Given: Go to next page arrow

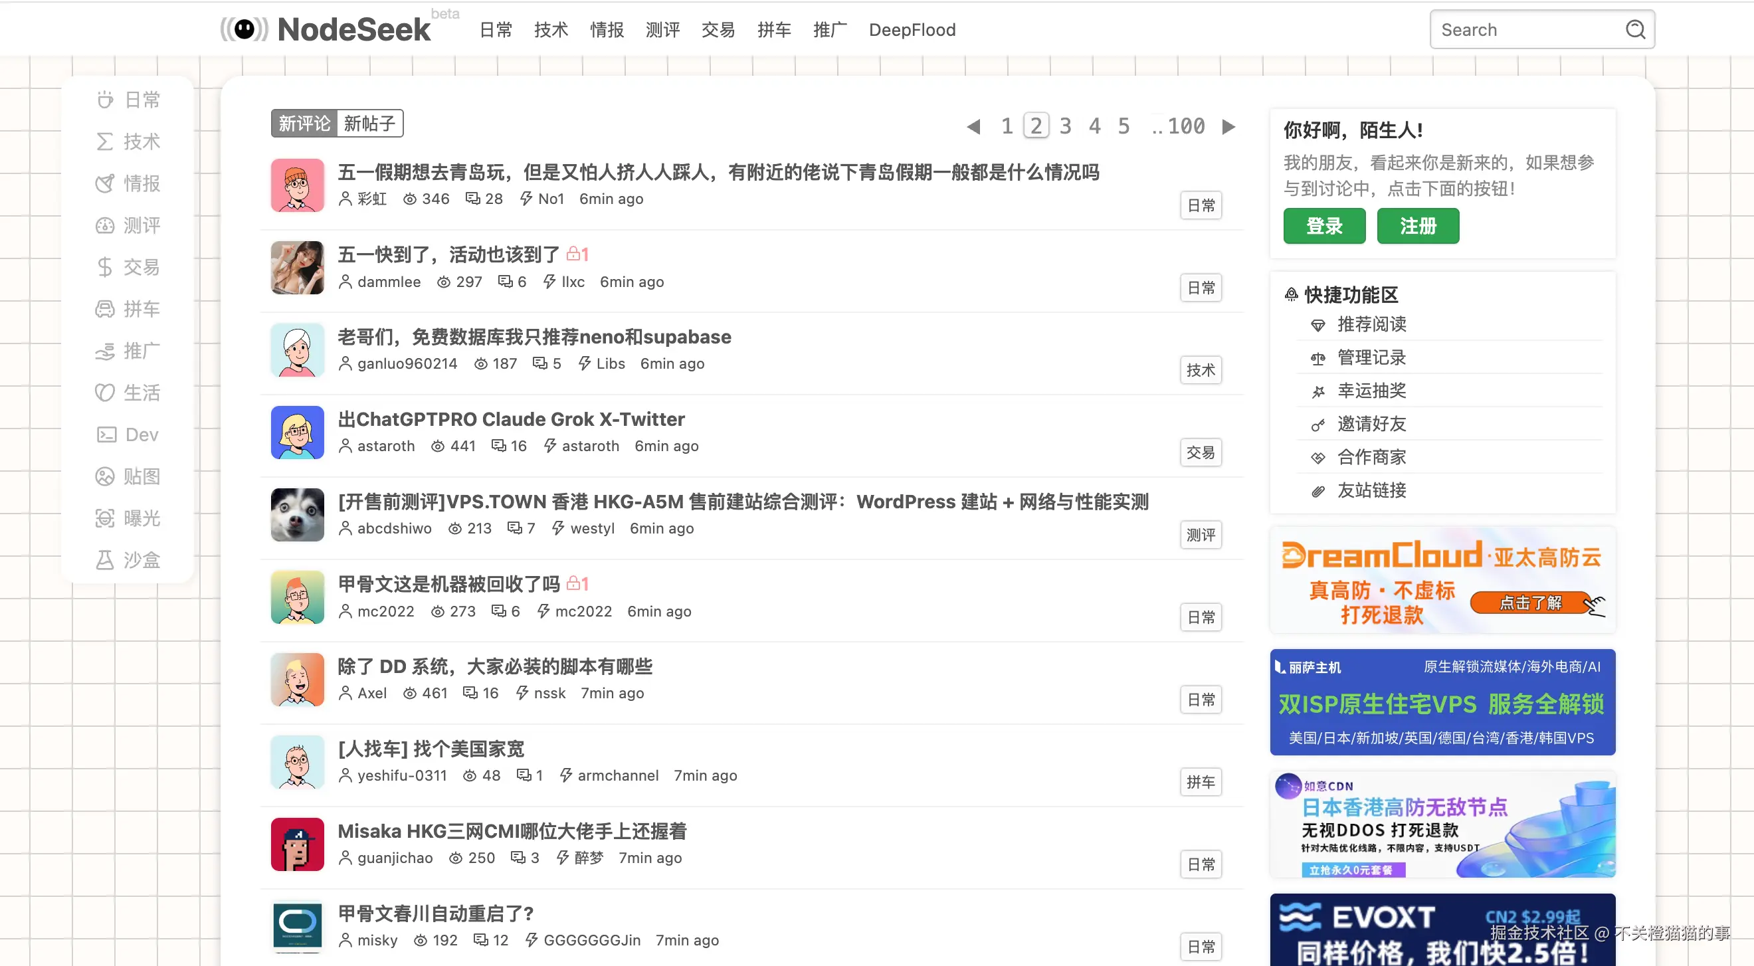Looking at the screenshot, I should [x=1228, y=127].
